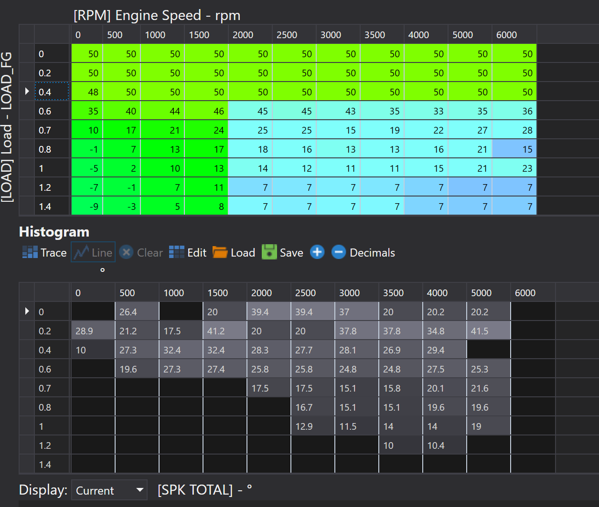
Task: Increase decimals with plus icon
Action: pyautogui.click(x=317, y=252)
